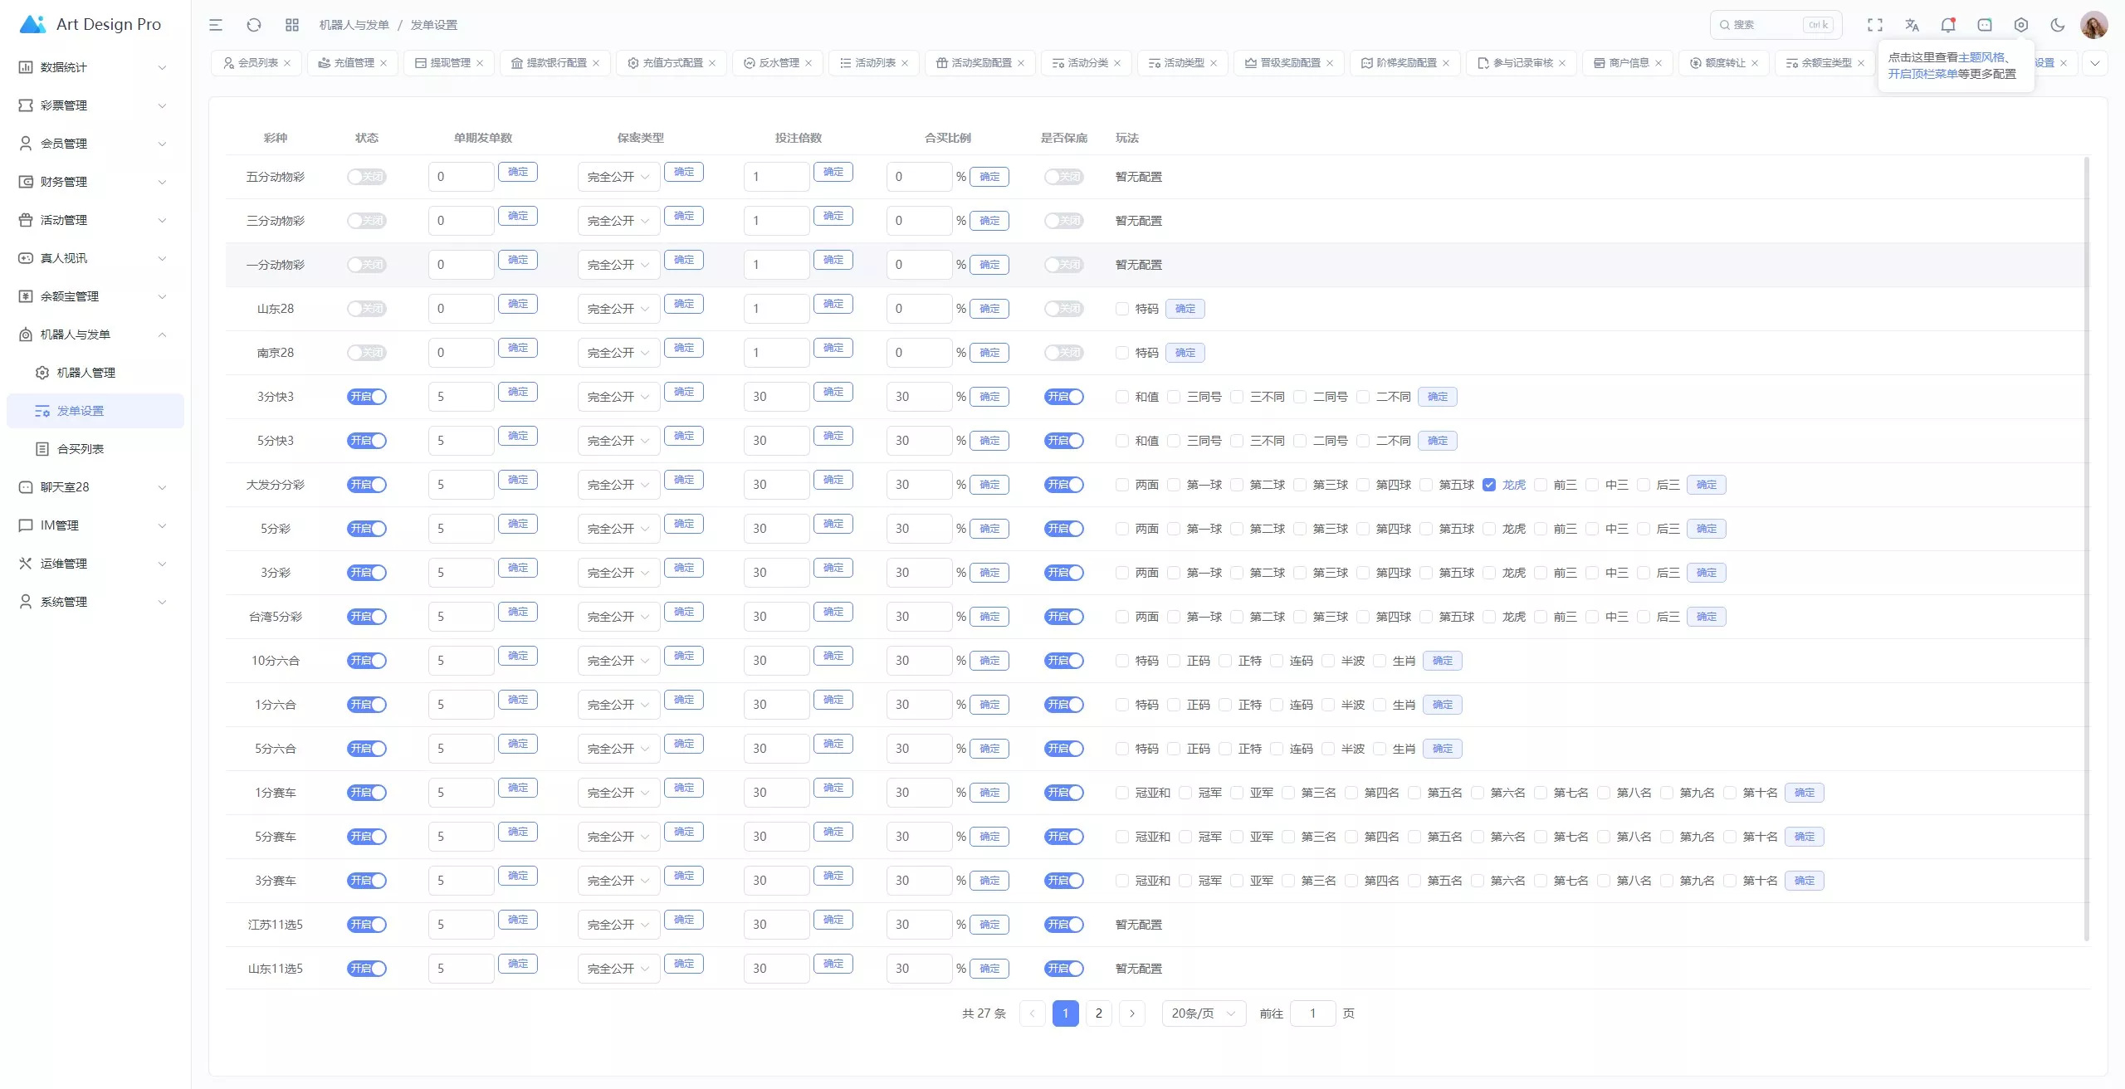This screenshot has height=1089, width=2125.
Task: Open the grid quick-access icon
Action: (291, 25)
